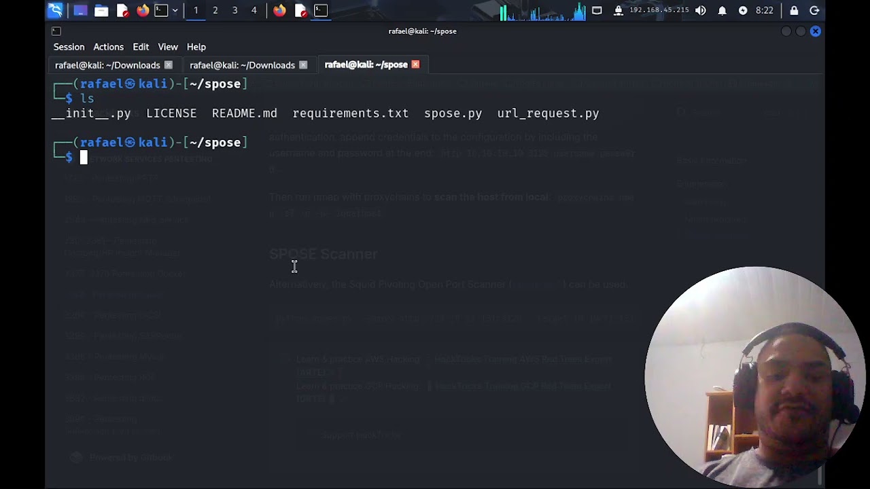Click the VPN network lock icon
The width and height of the screenshot is (870, 489).
[x=619, y=10]
